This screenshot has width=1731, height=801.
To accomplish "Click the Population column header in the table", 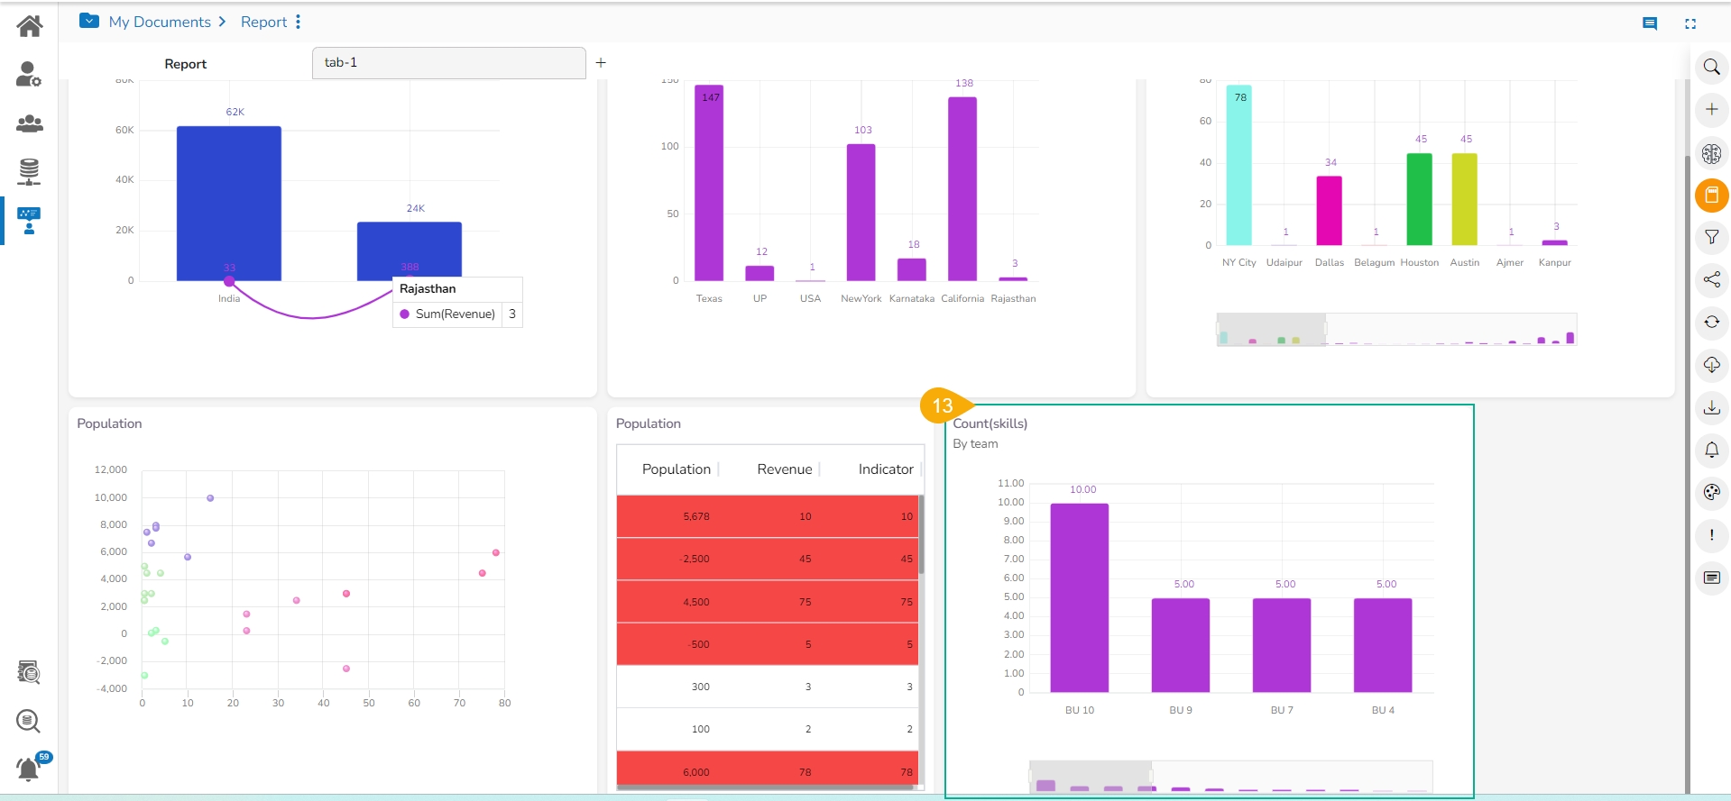I will tap(677, 469).
